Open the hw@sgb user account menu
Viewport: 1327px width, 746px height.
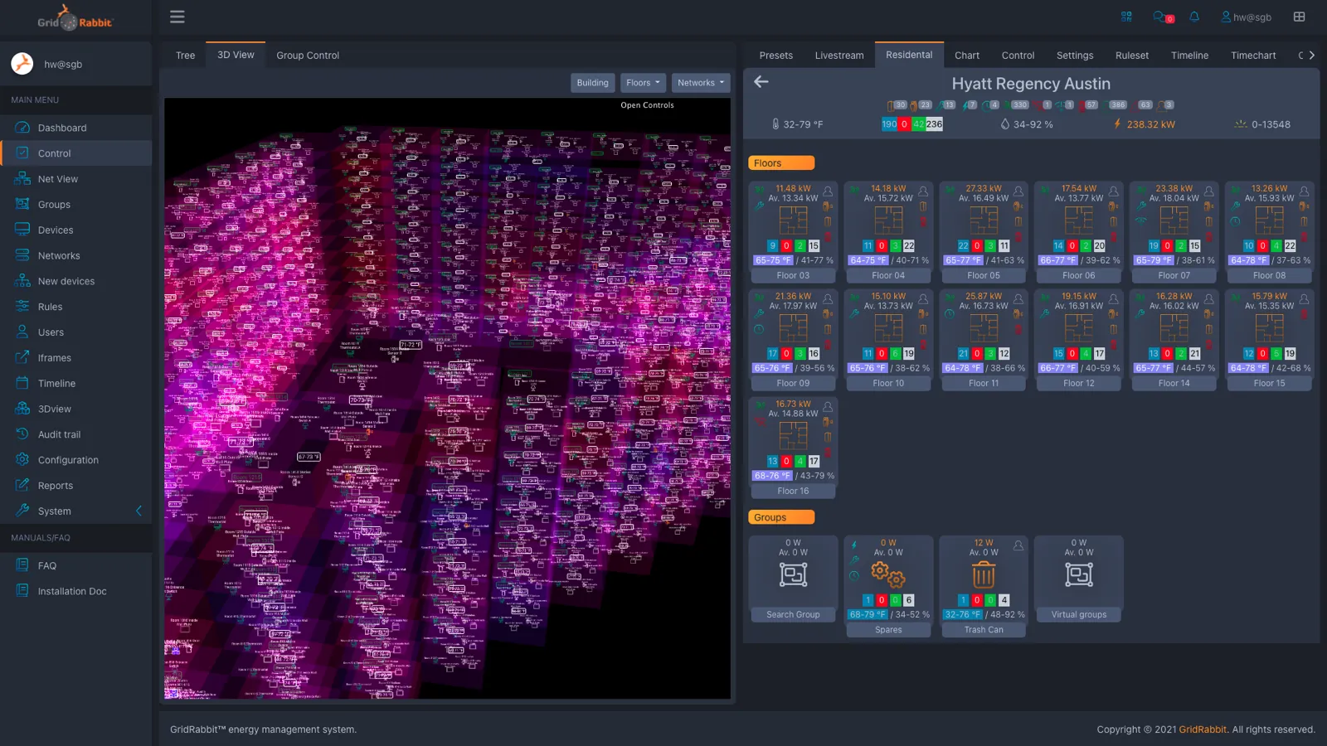tap(1246, 17)
